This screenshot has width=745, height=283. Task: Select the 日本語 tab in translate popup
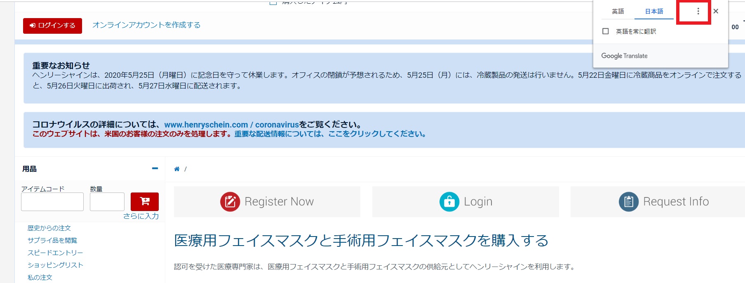(654, 12)
